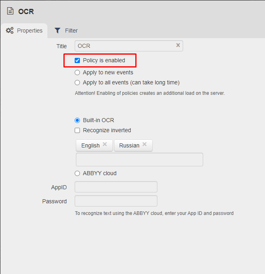The image size is (265, 274).
Task: Click the gears icon on Properties tab
Action: click(x=10, y=31)
